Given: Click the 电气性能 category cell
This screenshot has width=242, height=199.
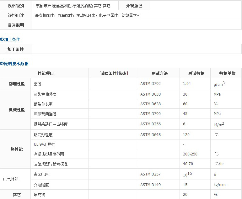Looking at the screenshot, I should click(x=11, y=179).
